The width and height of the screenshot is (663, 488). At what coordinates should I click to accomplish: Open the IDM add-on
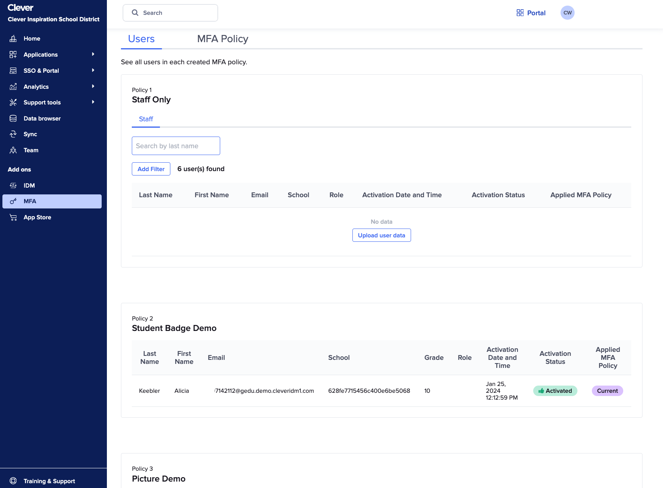coord(30,185)
